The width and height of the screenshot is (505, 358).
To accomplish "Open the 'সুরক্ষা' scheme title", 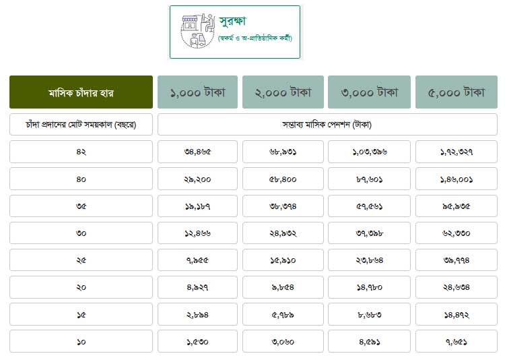I will tap(232, 22).
